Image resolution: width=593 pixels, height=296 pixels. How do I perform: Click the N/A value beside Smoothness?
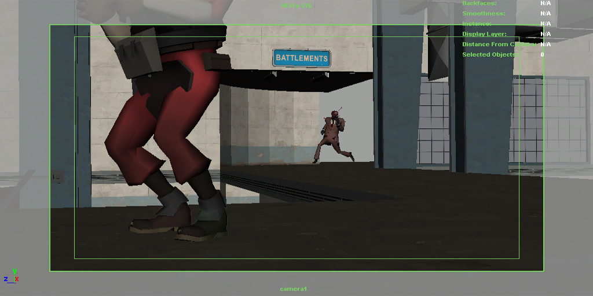pos(546,13)
